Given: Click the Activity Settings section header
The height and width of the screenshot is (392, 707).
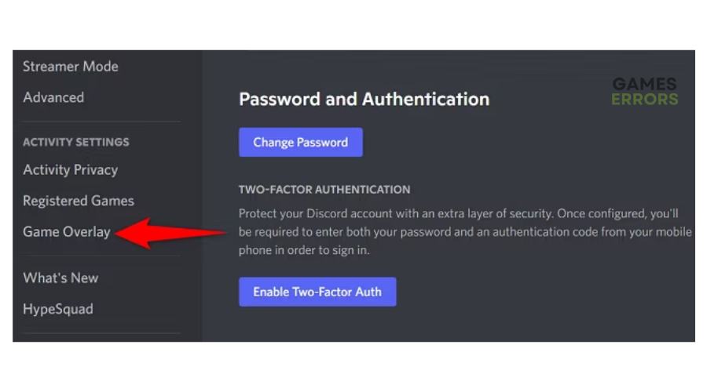Looking at the screenshot, I should (x=76, y=142).
